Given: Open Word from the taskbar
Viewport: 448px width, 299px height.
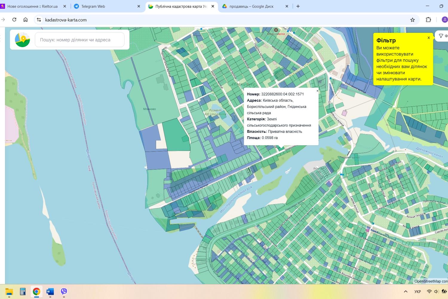Looking at the screenshot, I should coord(50,292).
